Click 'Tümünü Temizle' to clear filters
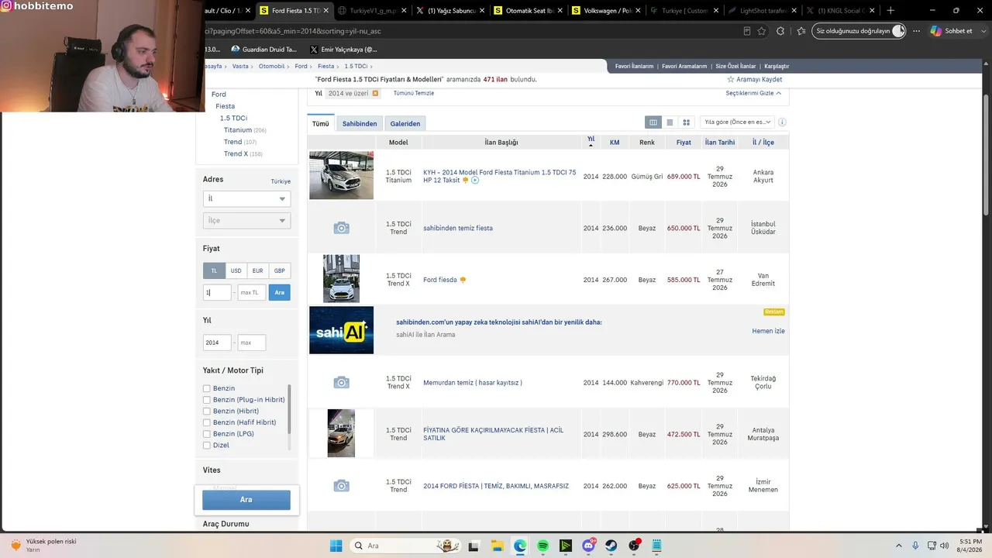The image size is (992, 558). click(414, 93)
